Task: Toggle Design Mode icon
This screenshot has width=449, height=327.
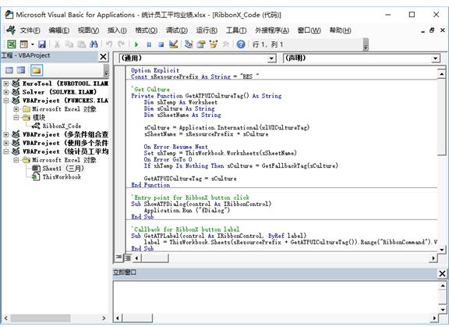Action: (174, 44)
